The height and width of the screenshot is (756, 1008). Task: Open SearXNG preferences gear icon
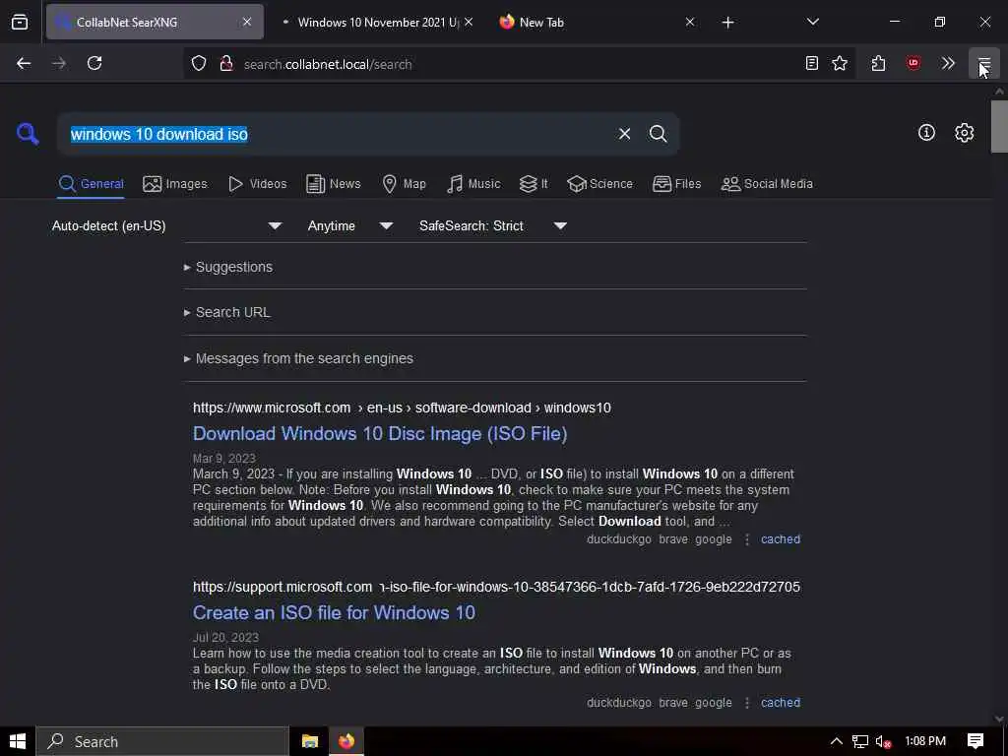[965, 133]
